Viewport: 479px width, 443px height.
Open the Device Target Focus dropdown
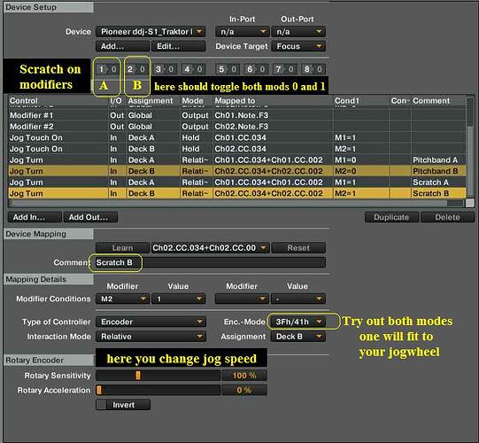298,46
